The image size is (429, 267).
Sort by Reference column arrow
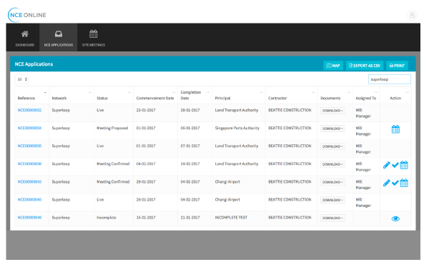45,93
